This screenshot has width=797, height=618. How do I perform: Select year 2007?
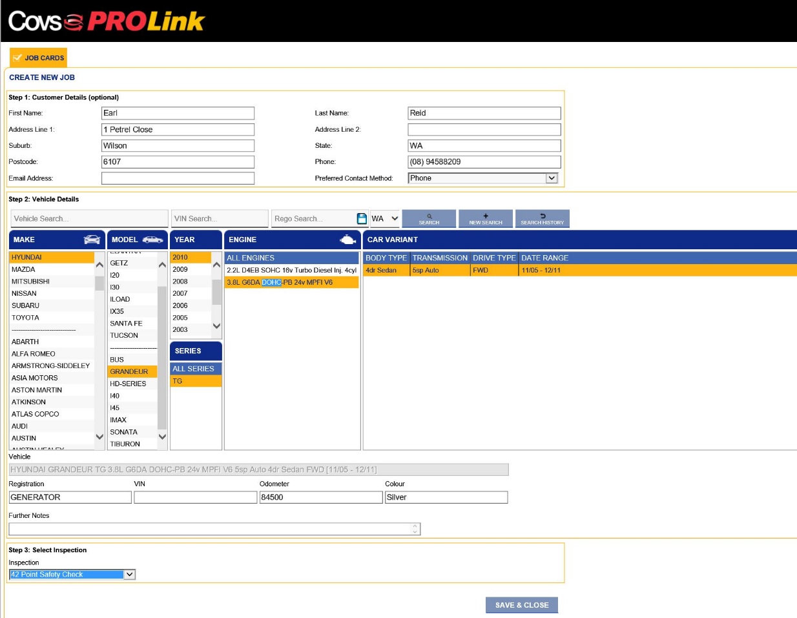[191, 293]
